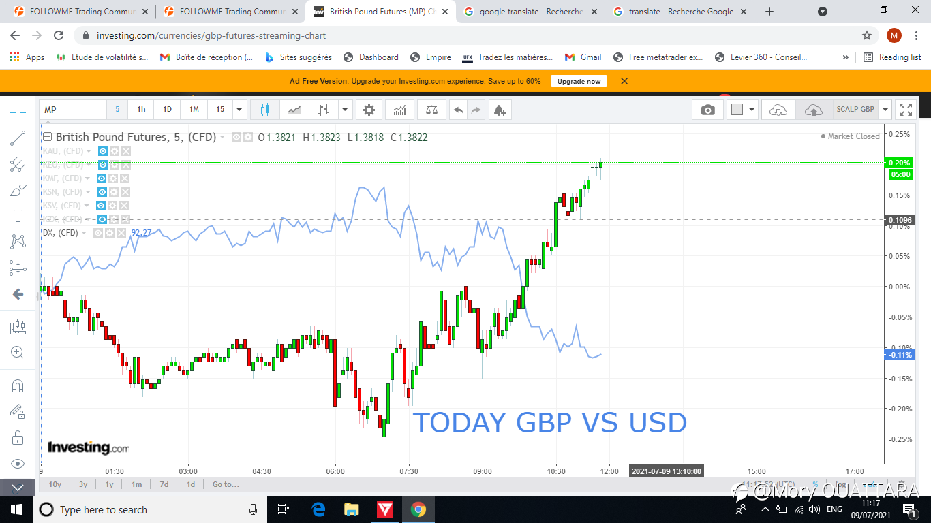Expand SCALP GBP layout dropdown arrow

[885, 110]
